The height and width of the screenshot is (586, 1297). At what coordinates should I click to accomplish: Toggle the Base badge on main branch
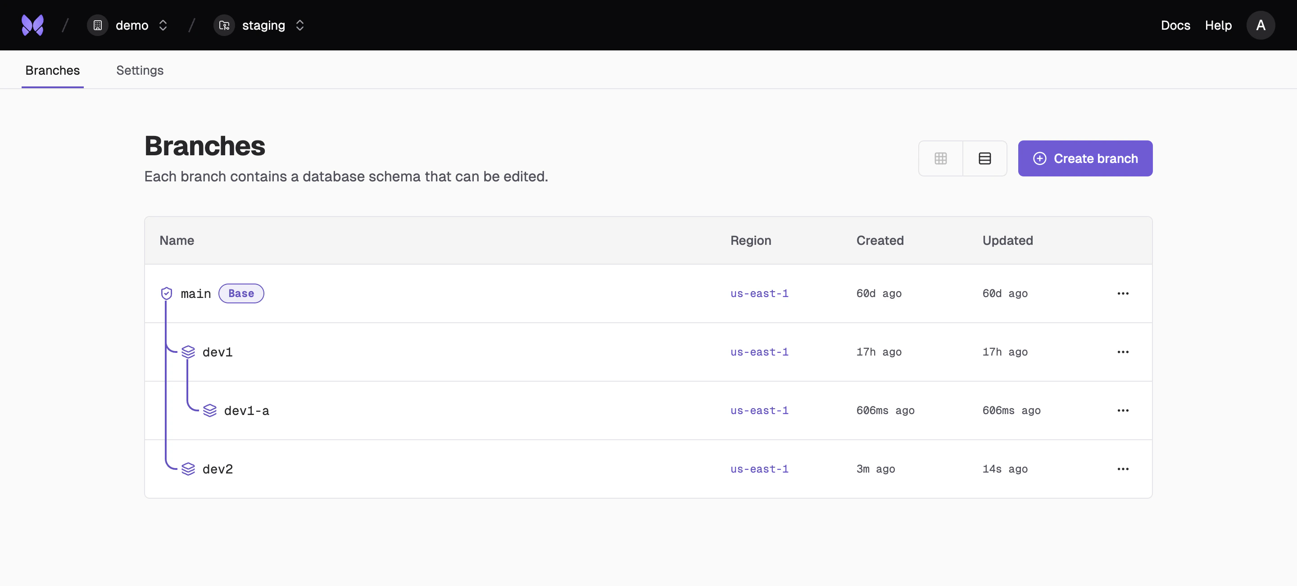(240, 293)
